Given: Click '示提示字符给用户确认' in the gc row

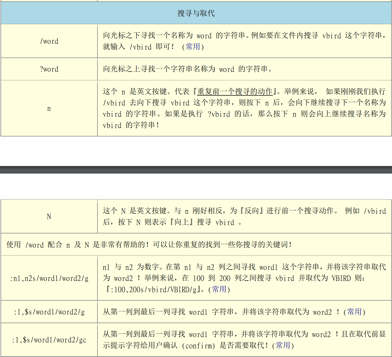Looking at the screenshot, I should tap(140, 345).
